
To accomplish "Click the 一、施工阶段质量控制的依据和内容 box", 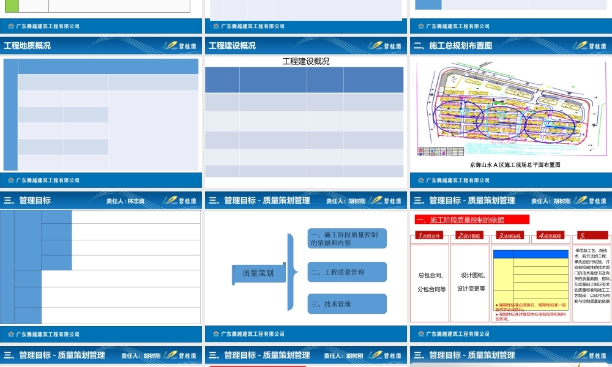I will (x=347, y=239).
